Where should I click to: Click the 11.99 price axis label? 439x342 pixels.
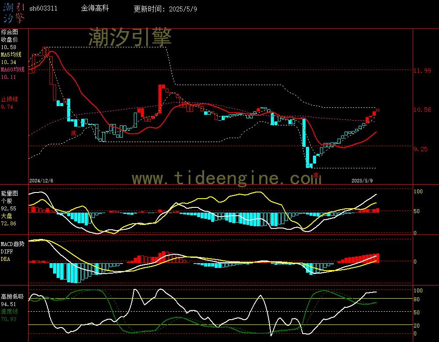pos(422,71)
